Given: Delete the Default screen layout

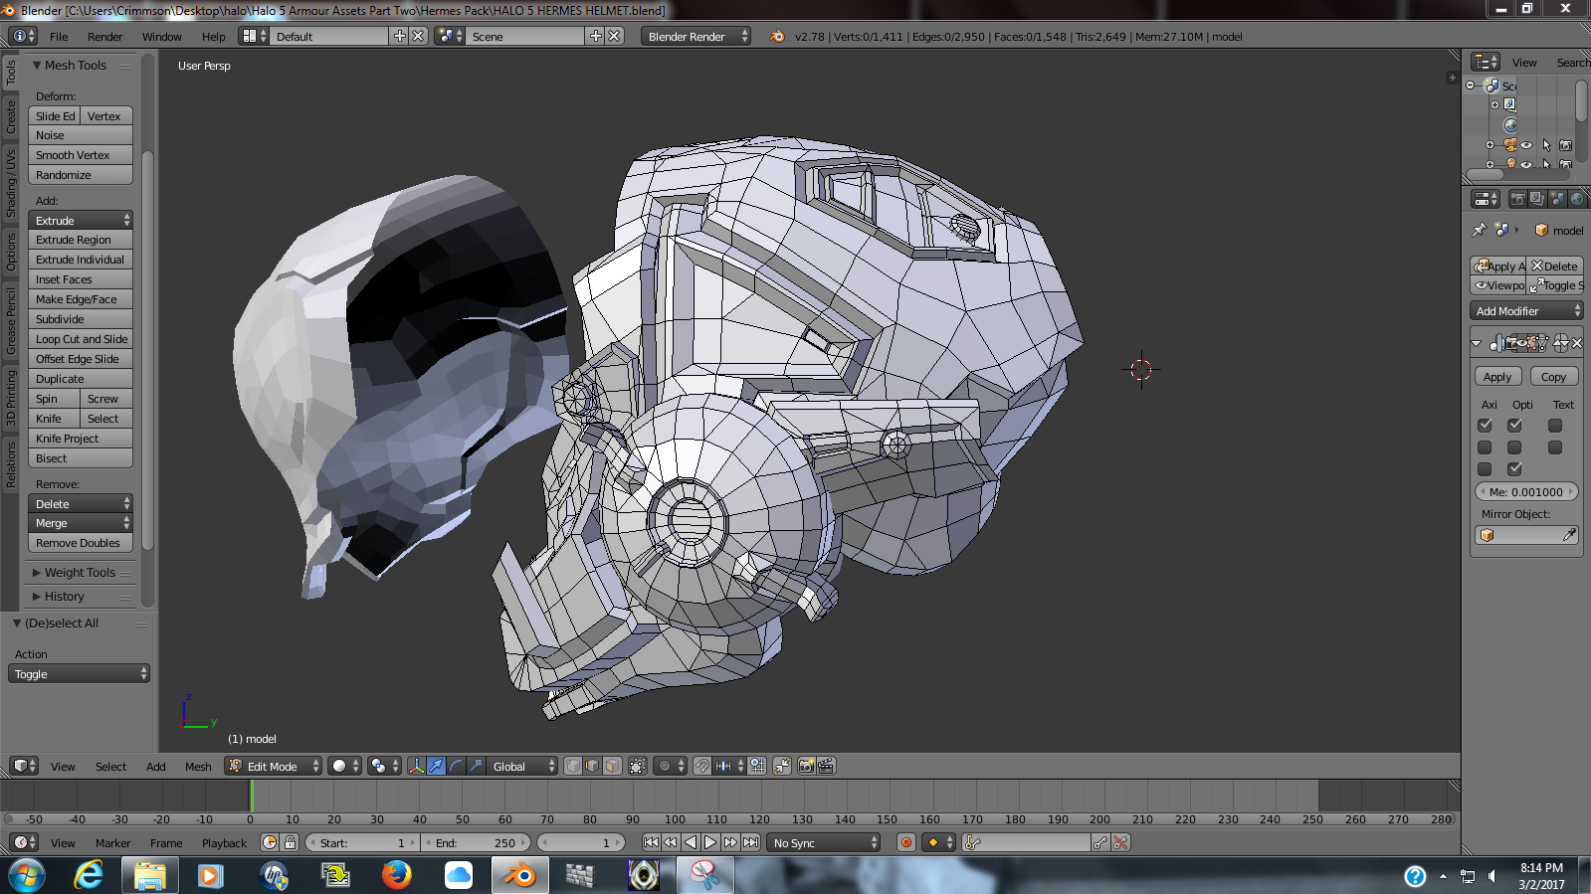Looking at the screenshot, I should click(418, 36).
